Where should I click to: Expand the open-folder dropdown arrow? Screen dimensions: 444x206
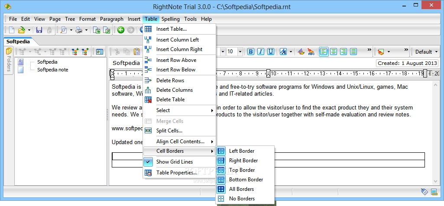[x=29, y=30]
